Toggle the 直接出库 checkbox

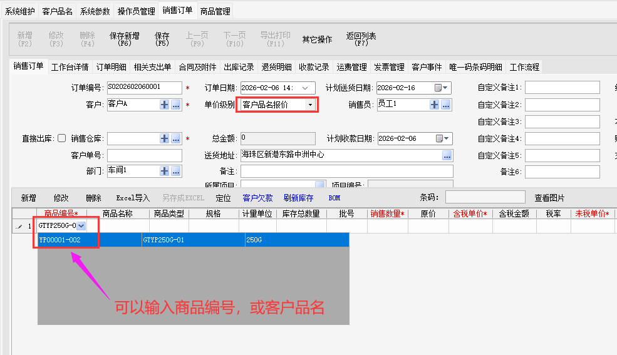pos(61,138)
